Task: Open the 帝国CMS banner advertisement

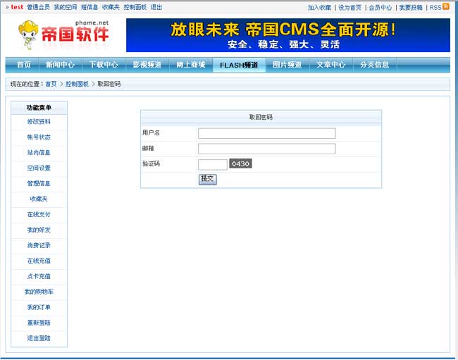Action: coord(287,35)
